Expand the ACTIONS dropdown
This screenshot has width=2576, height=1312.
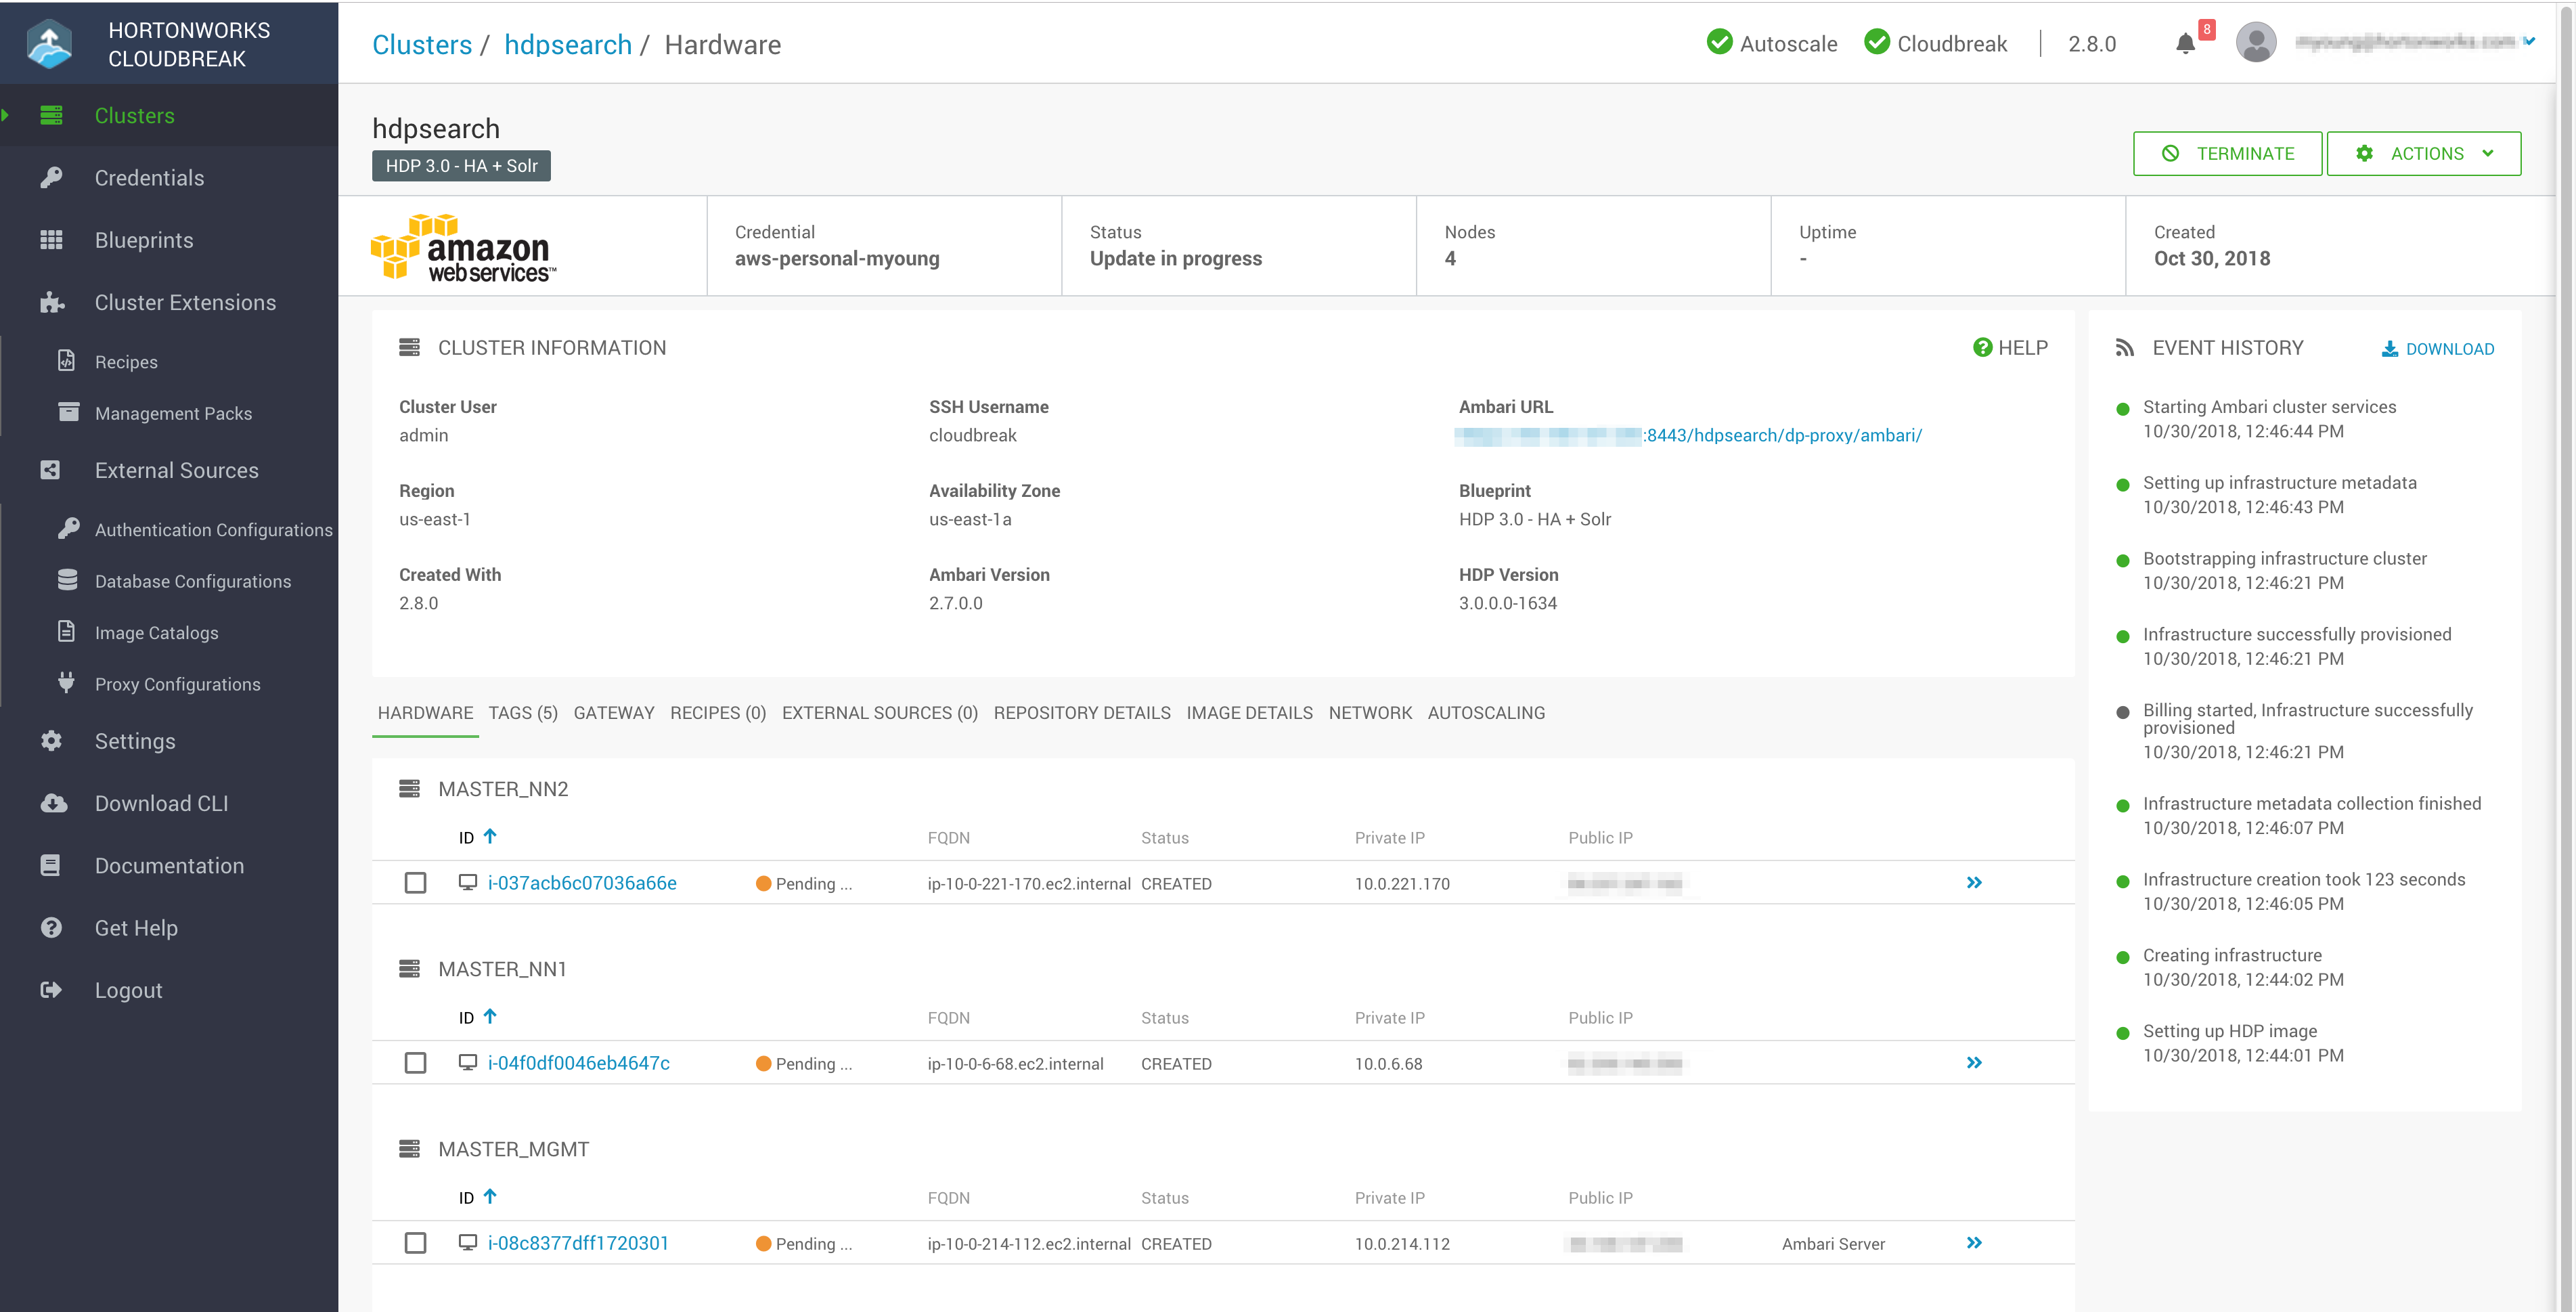(x=2424, y=153)
